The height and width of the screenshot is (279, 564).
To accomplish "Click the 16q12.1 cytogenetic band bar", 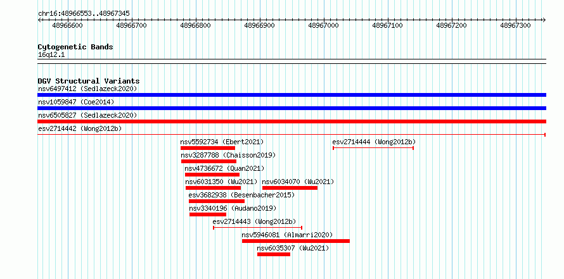I will 292,61.
